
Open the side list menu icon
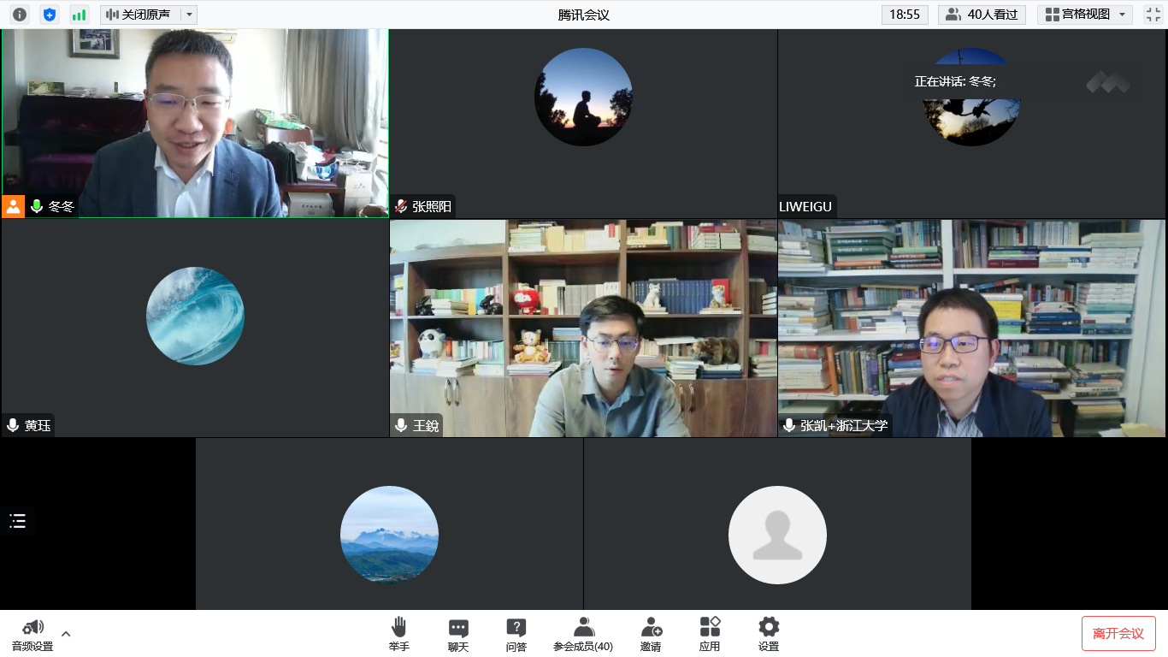(18, 521)
